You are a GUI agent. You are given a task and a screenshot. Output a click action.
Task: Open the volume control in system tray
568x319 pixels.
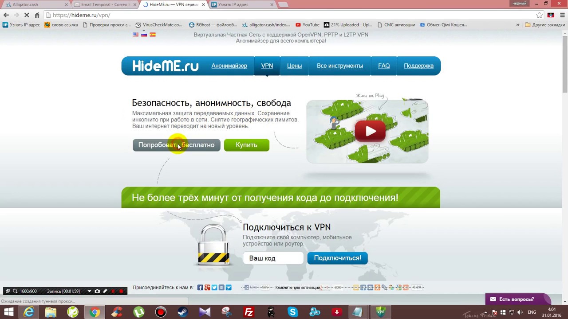pyautogui.click(x=520, y=312)
